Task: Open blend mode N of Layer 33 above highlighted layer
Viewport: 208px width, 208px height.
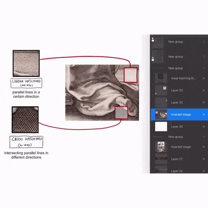Action: point(204,102)
